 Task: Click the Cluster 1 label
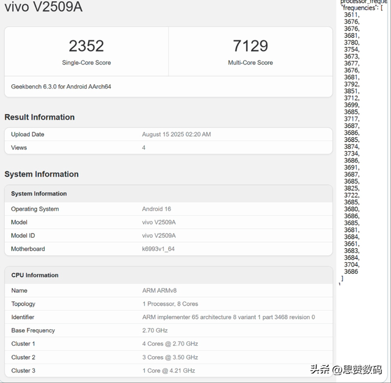pyautogui.click(x=23, y=344)
